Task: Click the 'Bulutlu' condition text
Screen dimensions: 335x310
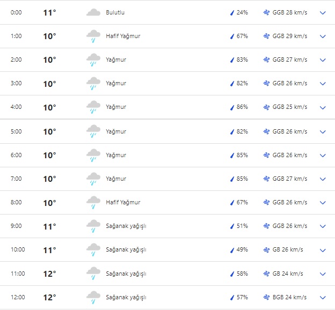Action: click(115, 12)
